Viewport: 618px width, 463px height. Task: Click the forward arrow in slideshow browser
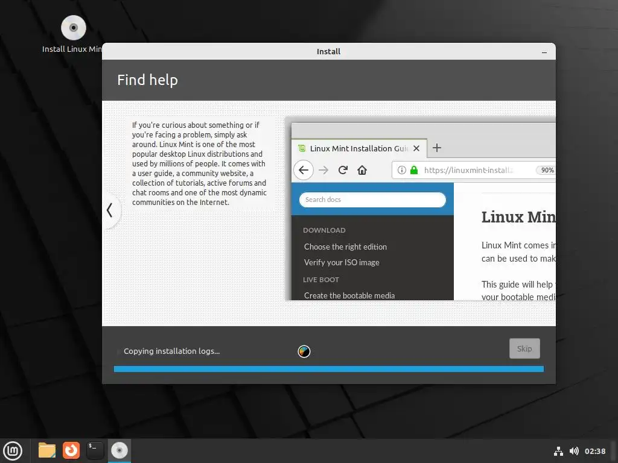323,170
